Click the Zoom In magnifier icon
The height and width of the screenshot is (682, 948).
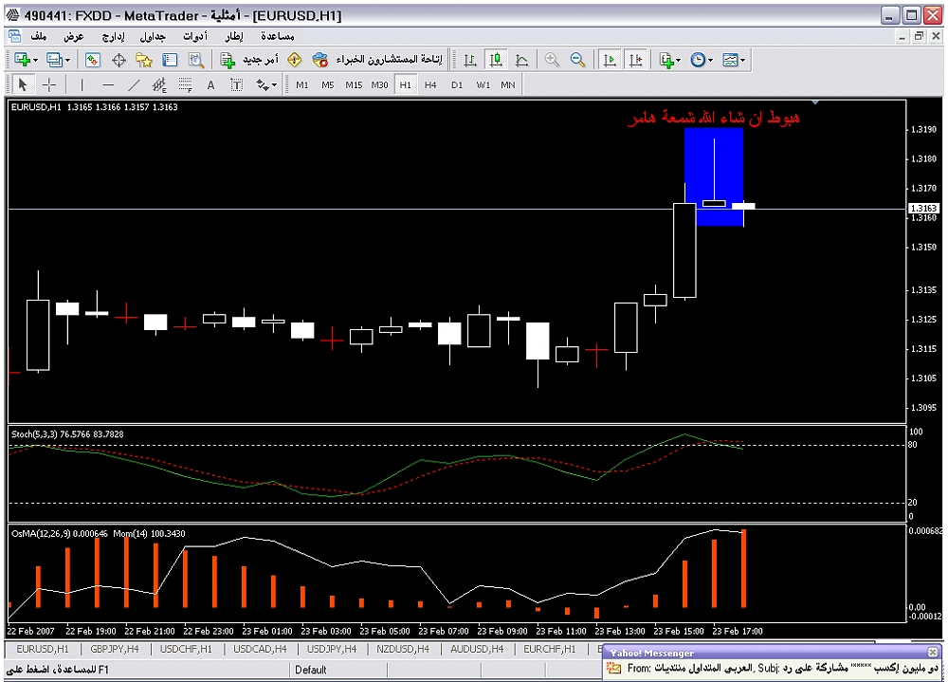(552, 60)
